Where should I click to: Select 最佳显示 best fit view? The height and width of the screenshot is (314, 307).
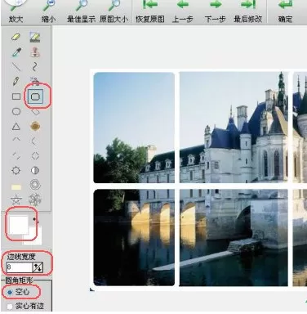[x=81, y=11]
